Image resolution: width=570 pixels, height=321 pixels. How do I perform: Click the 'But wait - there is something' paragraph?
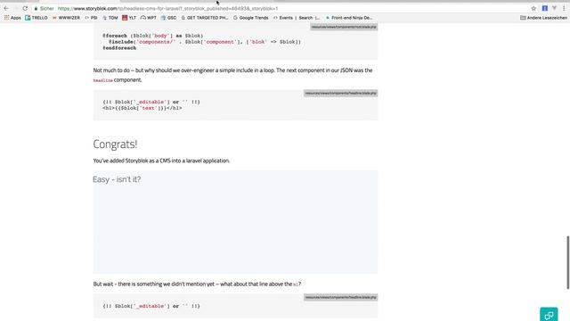tap(197, 284)
